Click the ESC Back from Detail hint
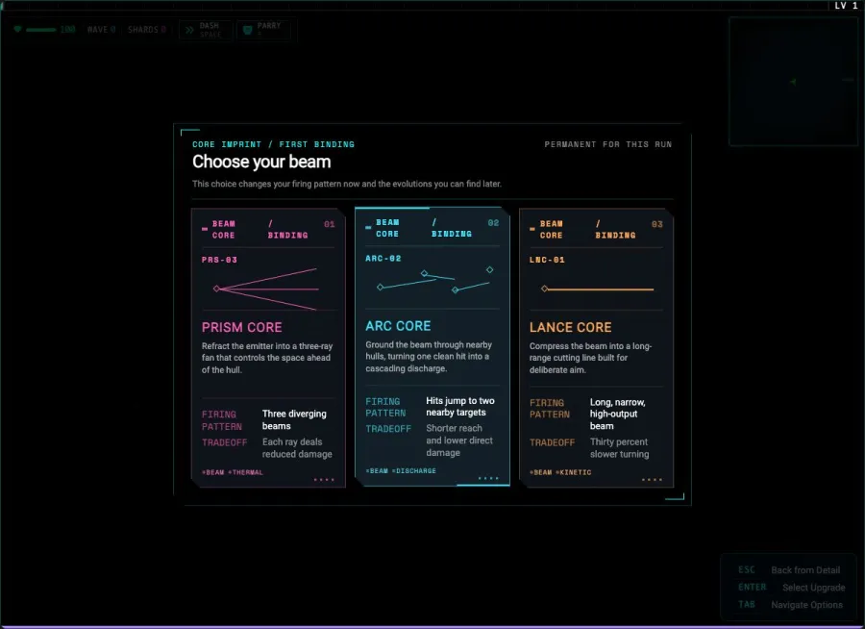This screenshot has width=865, height=629. [x=789, y=570]
